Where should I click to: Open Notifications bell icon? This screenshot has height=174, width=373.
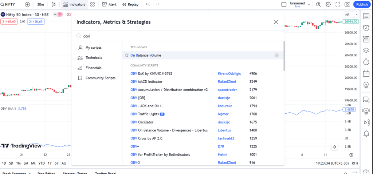366,134
